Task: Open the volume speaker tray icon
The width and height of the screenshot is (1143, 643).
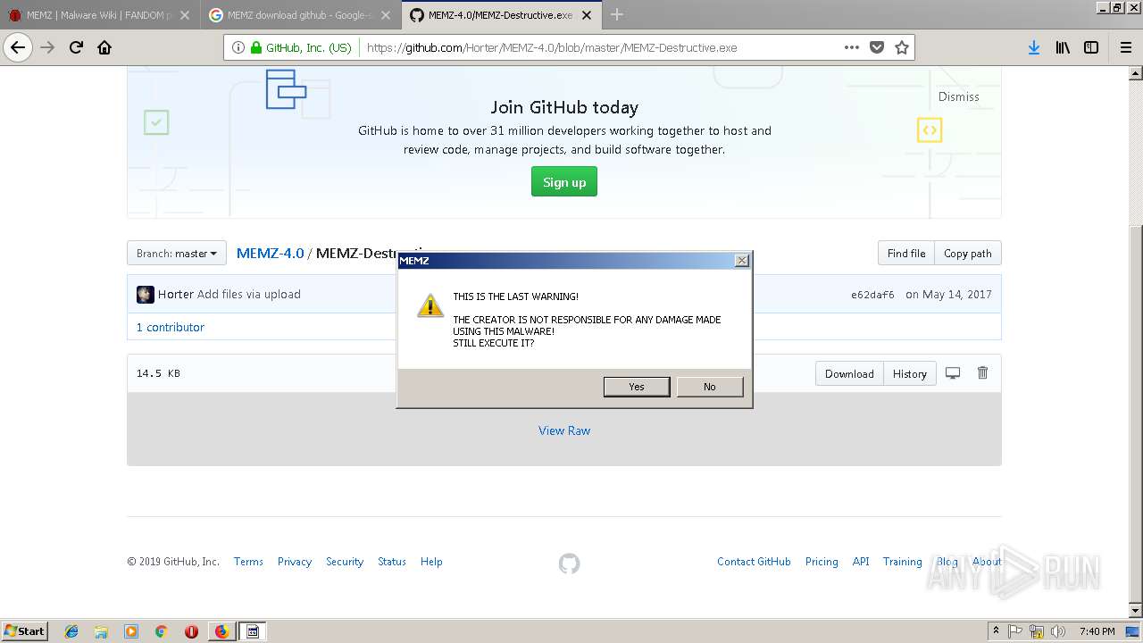Action: 1057,631
